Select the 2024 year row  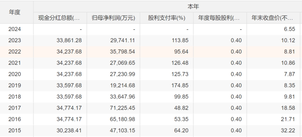pyautogui.click(x=15, y=29)
